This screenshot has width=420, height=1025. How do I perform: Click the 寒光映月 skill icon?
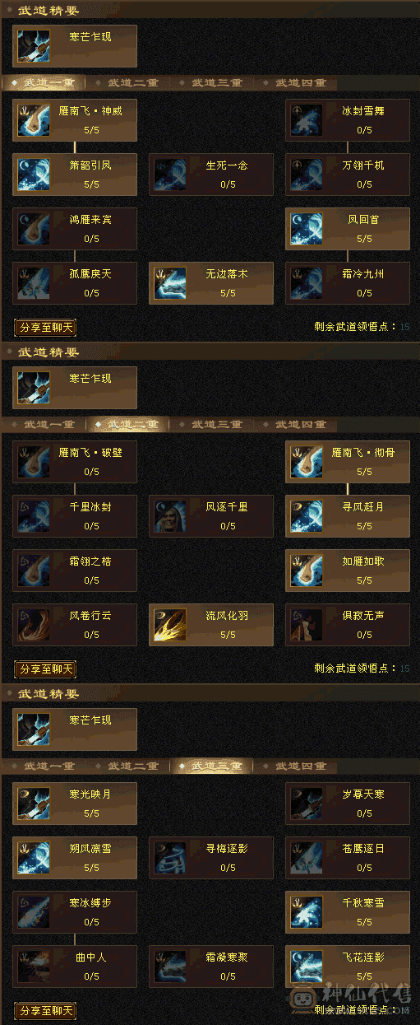[33, 803]
